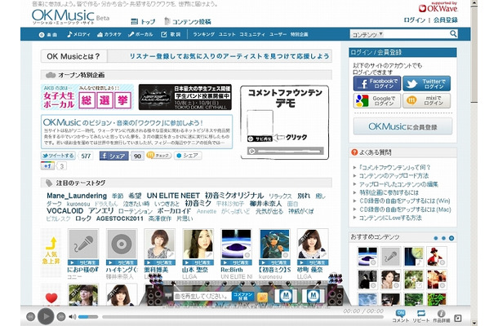This screenshot has width=498, height=326.
Task: Click the ログイン link at top right
Action: click(415, 20)
